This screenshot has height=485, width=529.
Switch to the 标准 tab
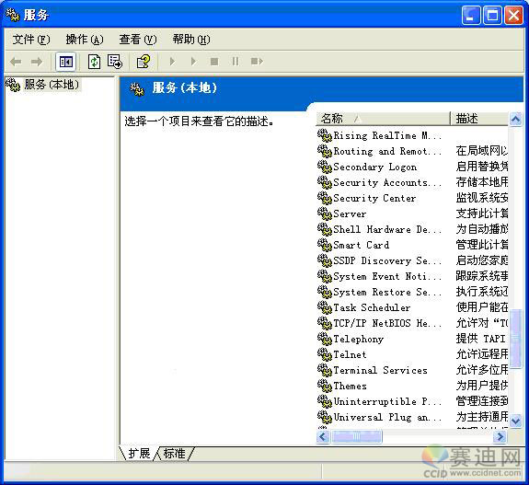(175, 454)
